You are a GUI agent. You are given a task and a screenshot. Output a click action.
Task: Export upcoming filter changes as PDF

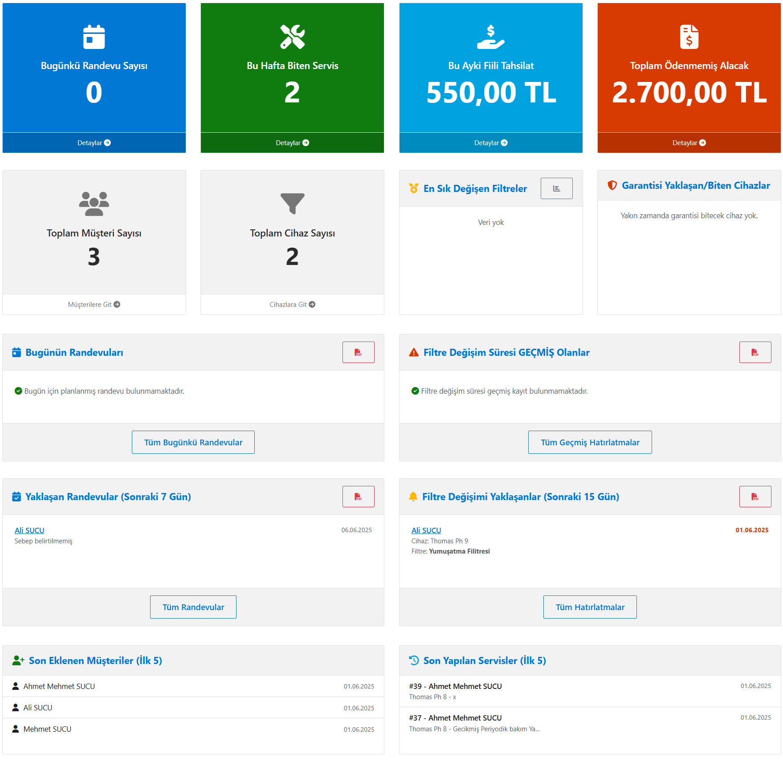755,497
